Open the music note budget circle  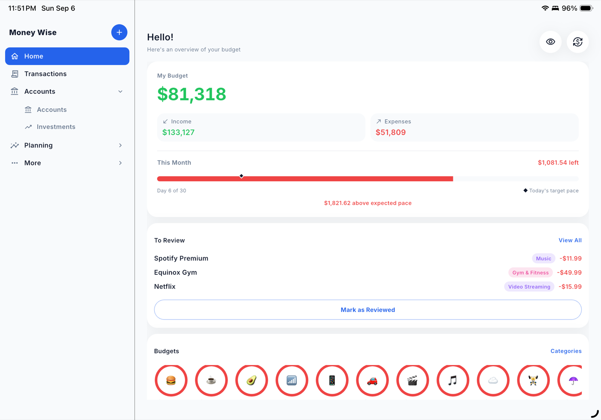pos(453,380)
